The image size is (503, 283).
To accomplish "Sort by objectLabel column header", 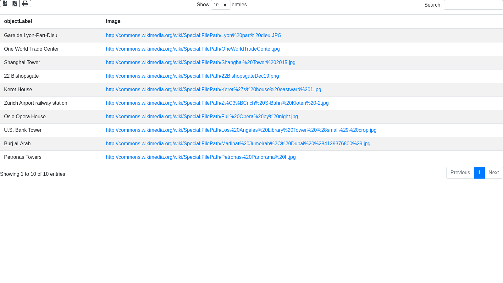I will 51,21.
